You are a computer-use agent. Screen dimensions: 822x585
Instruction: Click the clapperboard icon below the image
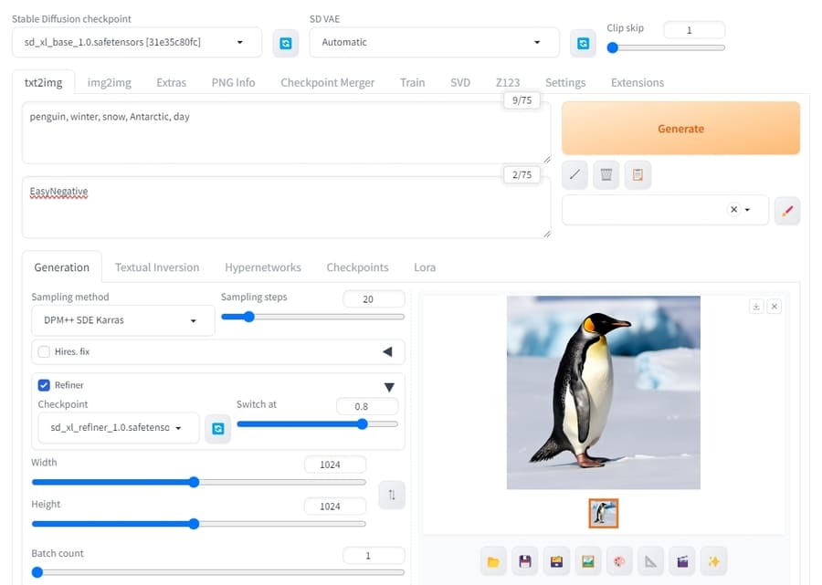pos(682,561)
